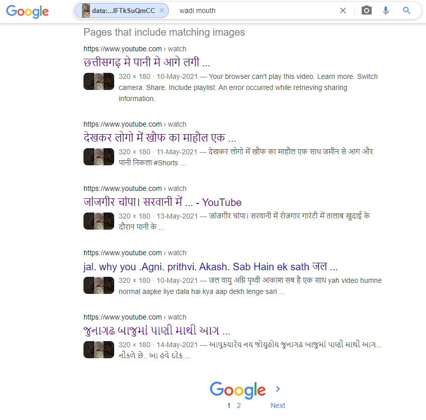Click the blue magnifier search button
Image resolution: width=426 pixels, height=420 pixels.
coord(406,11)
